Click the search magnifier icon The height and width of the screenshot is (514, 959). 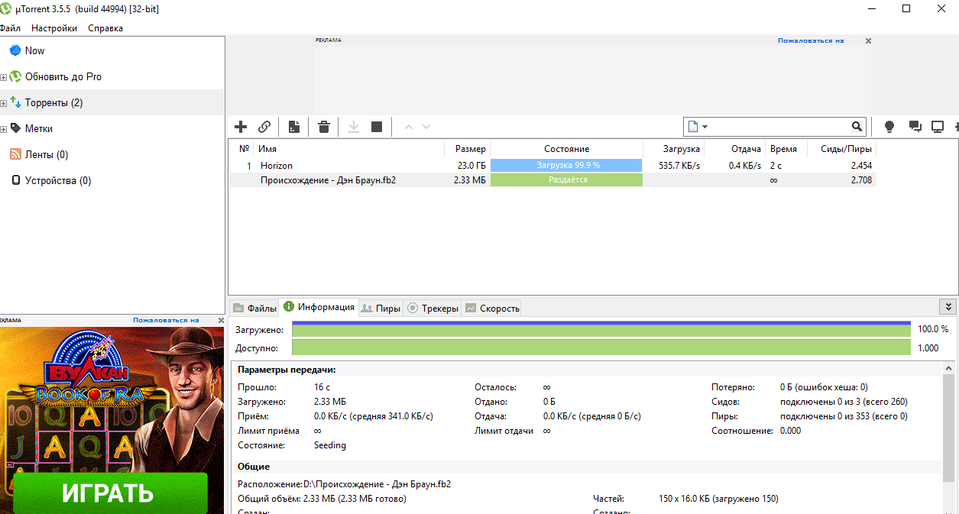click(x=857, y=126)
